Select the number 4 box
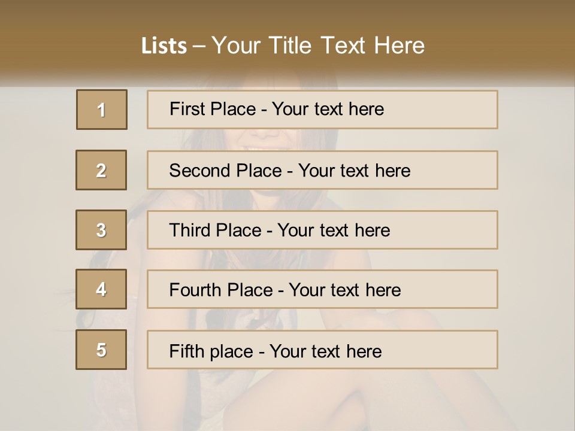 coord(101,289)
